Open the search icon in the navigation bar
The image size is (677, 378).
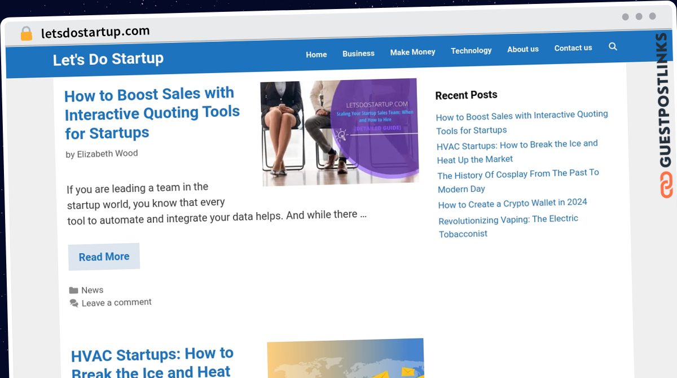(613, 46)
